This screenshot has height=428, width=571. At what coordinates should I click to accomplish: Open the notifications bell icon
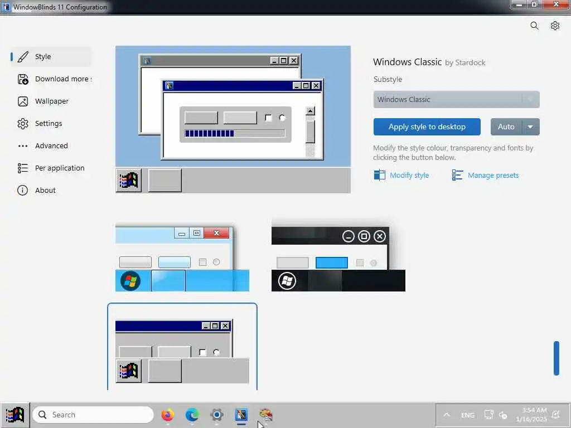(556, 415)
